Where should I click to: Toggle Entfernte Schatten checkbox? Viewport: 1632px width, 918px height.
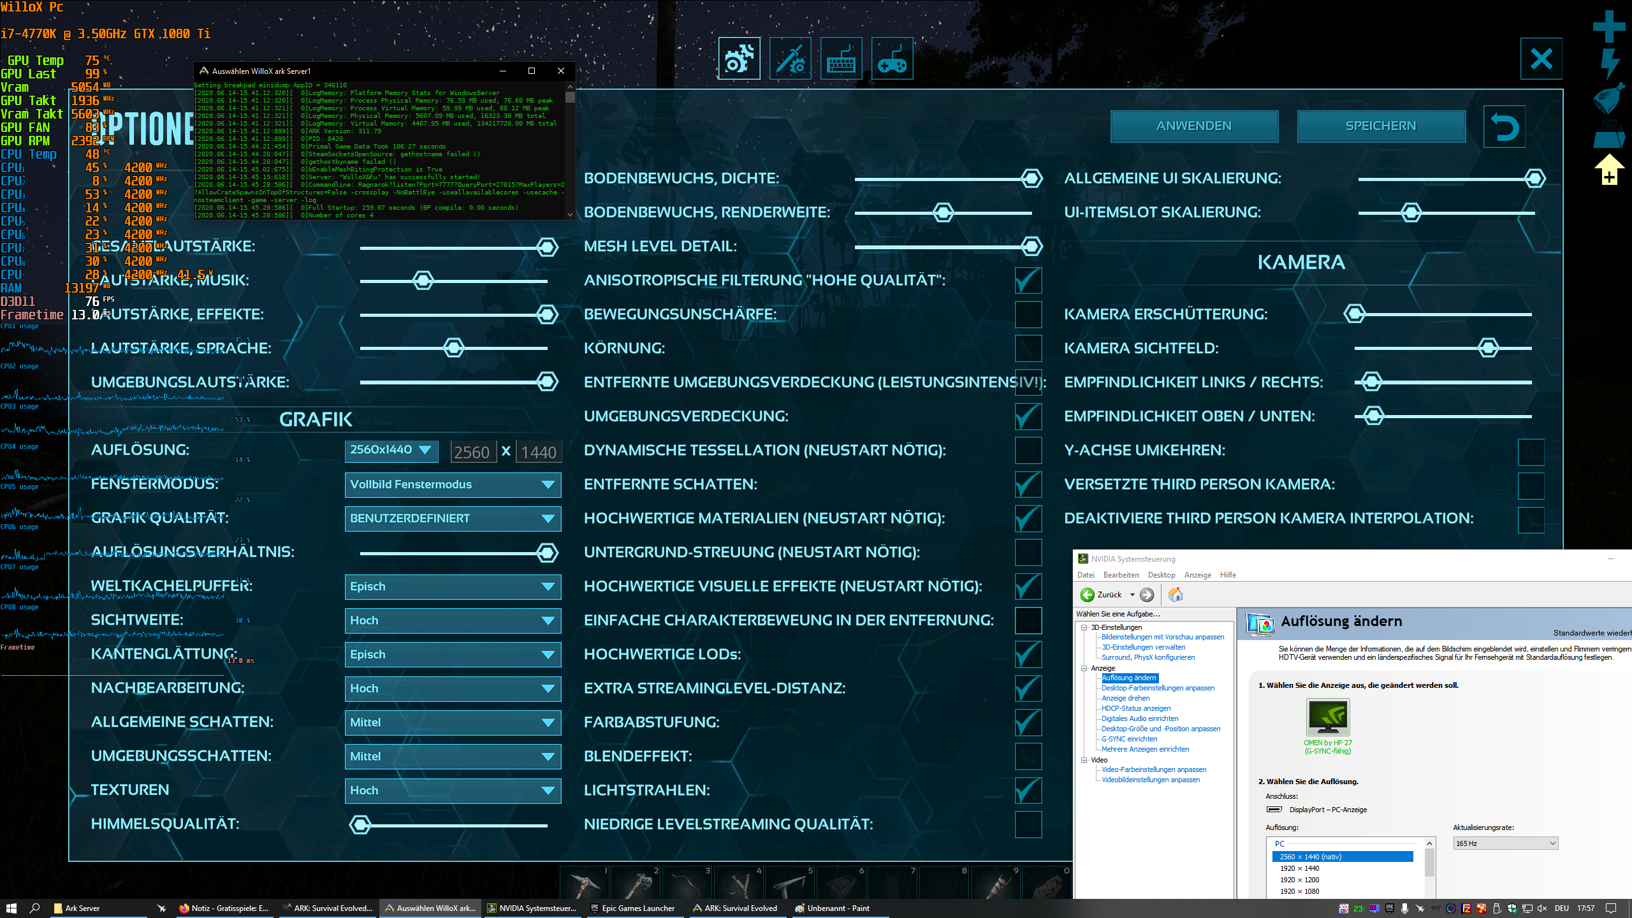click(x=1028, y=484)
